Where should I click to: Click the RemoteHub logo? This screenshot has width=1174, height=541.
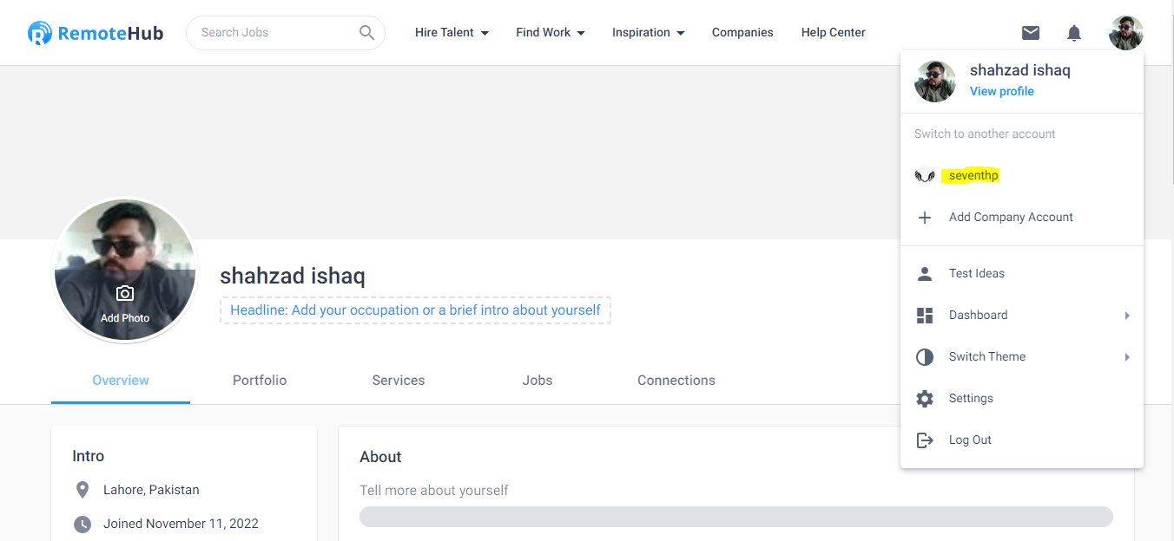coord(96,33)
